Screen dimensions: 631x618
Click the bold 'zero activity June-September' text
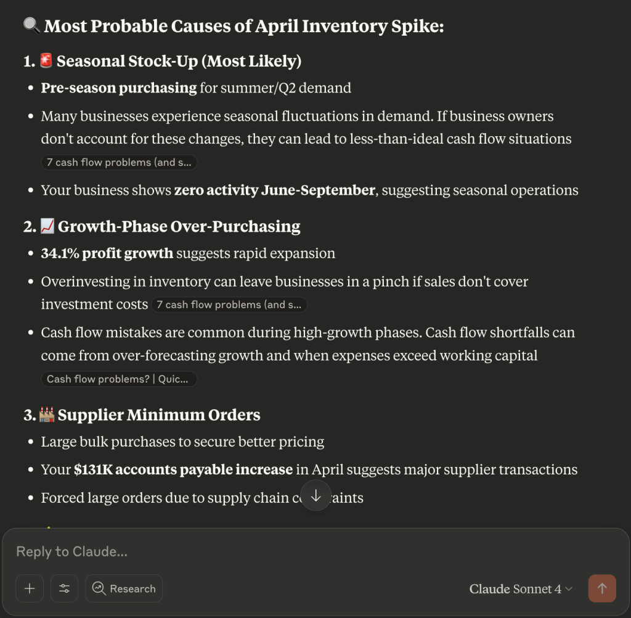(275, 190)
